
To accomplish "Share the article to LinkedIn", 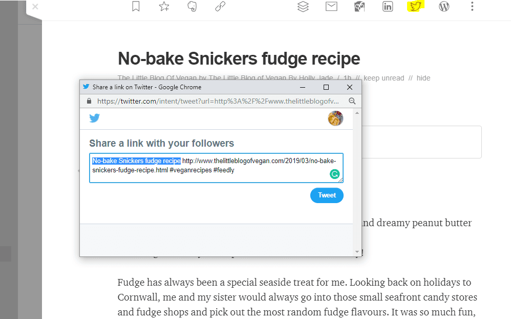I will click(x=388, y=6).
